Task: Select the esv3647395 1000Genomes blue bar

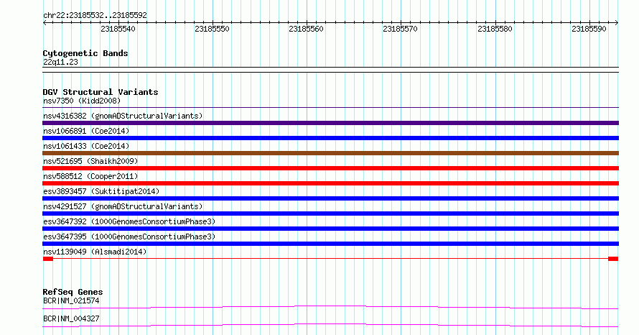Action: point(330,244)
